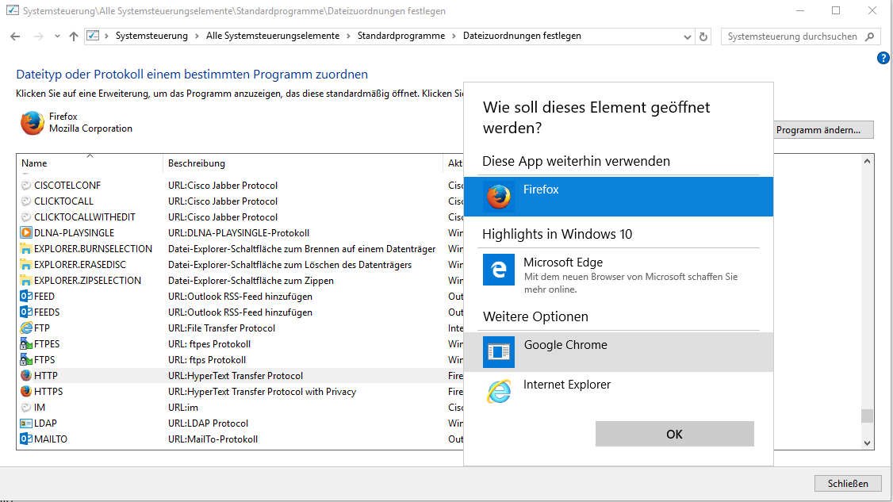The width and height of the screenshot is (893, 502).
Task: Expand the Standardprogramme breadcrumb arrow
Action: [x=454, y=36]
